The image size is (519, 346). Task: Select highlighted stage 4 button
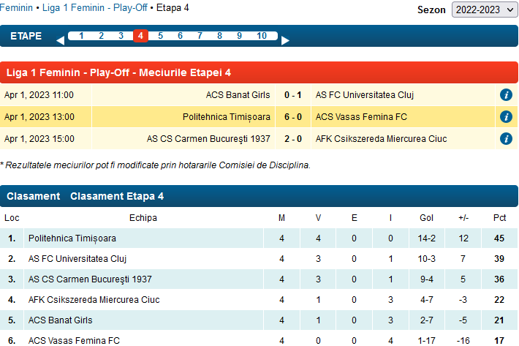point(140,36)
